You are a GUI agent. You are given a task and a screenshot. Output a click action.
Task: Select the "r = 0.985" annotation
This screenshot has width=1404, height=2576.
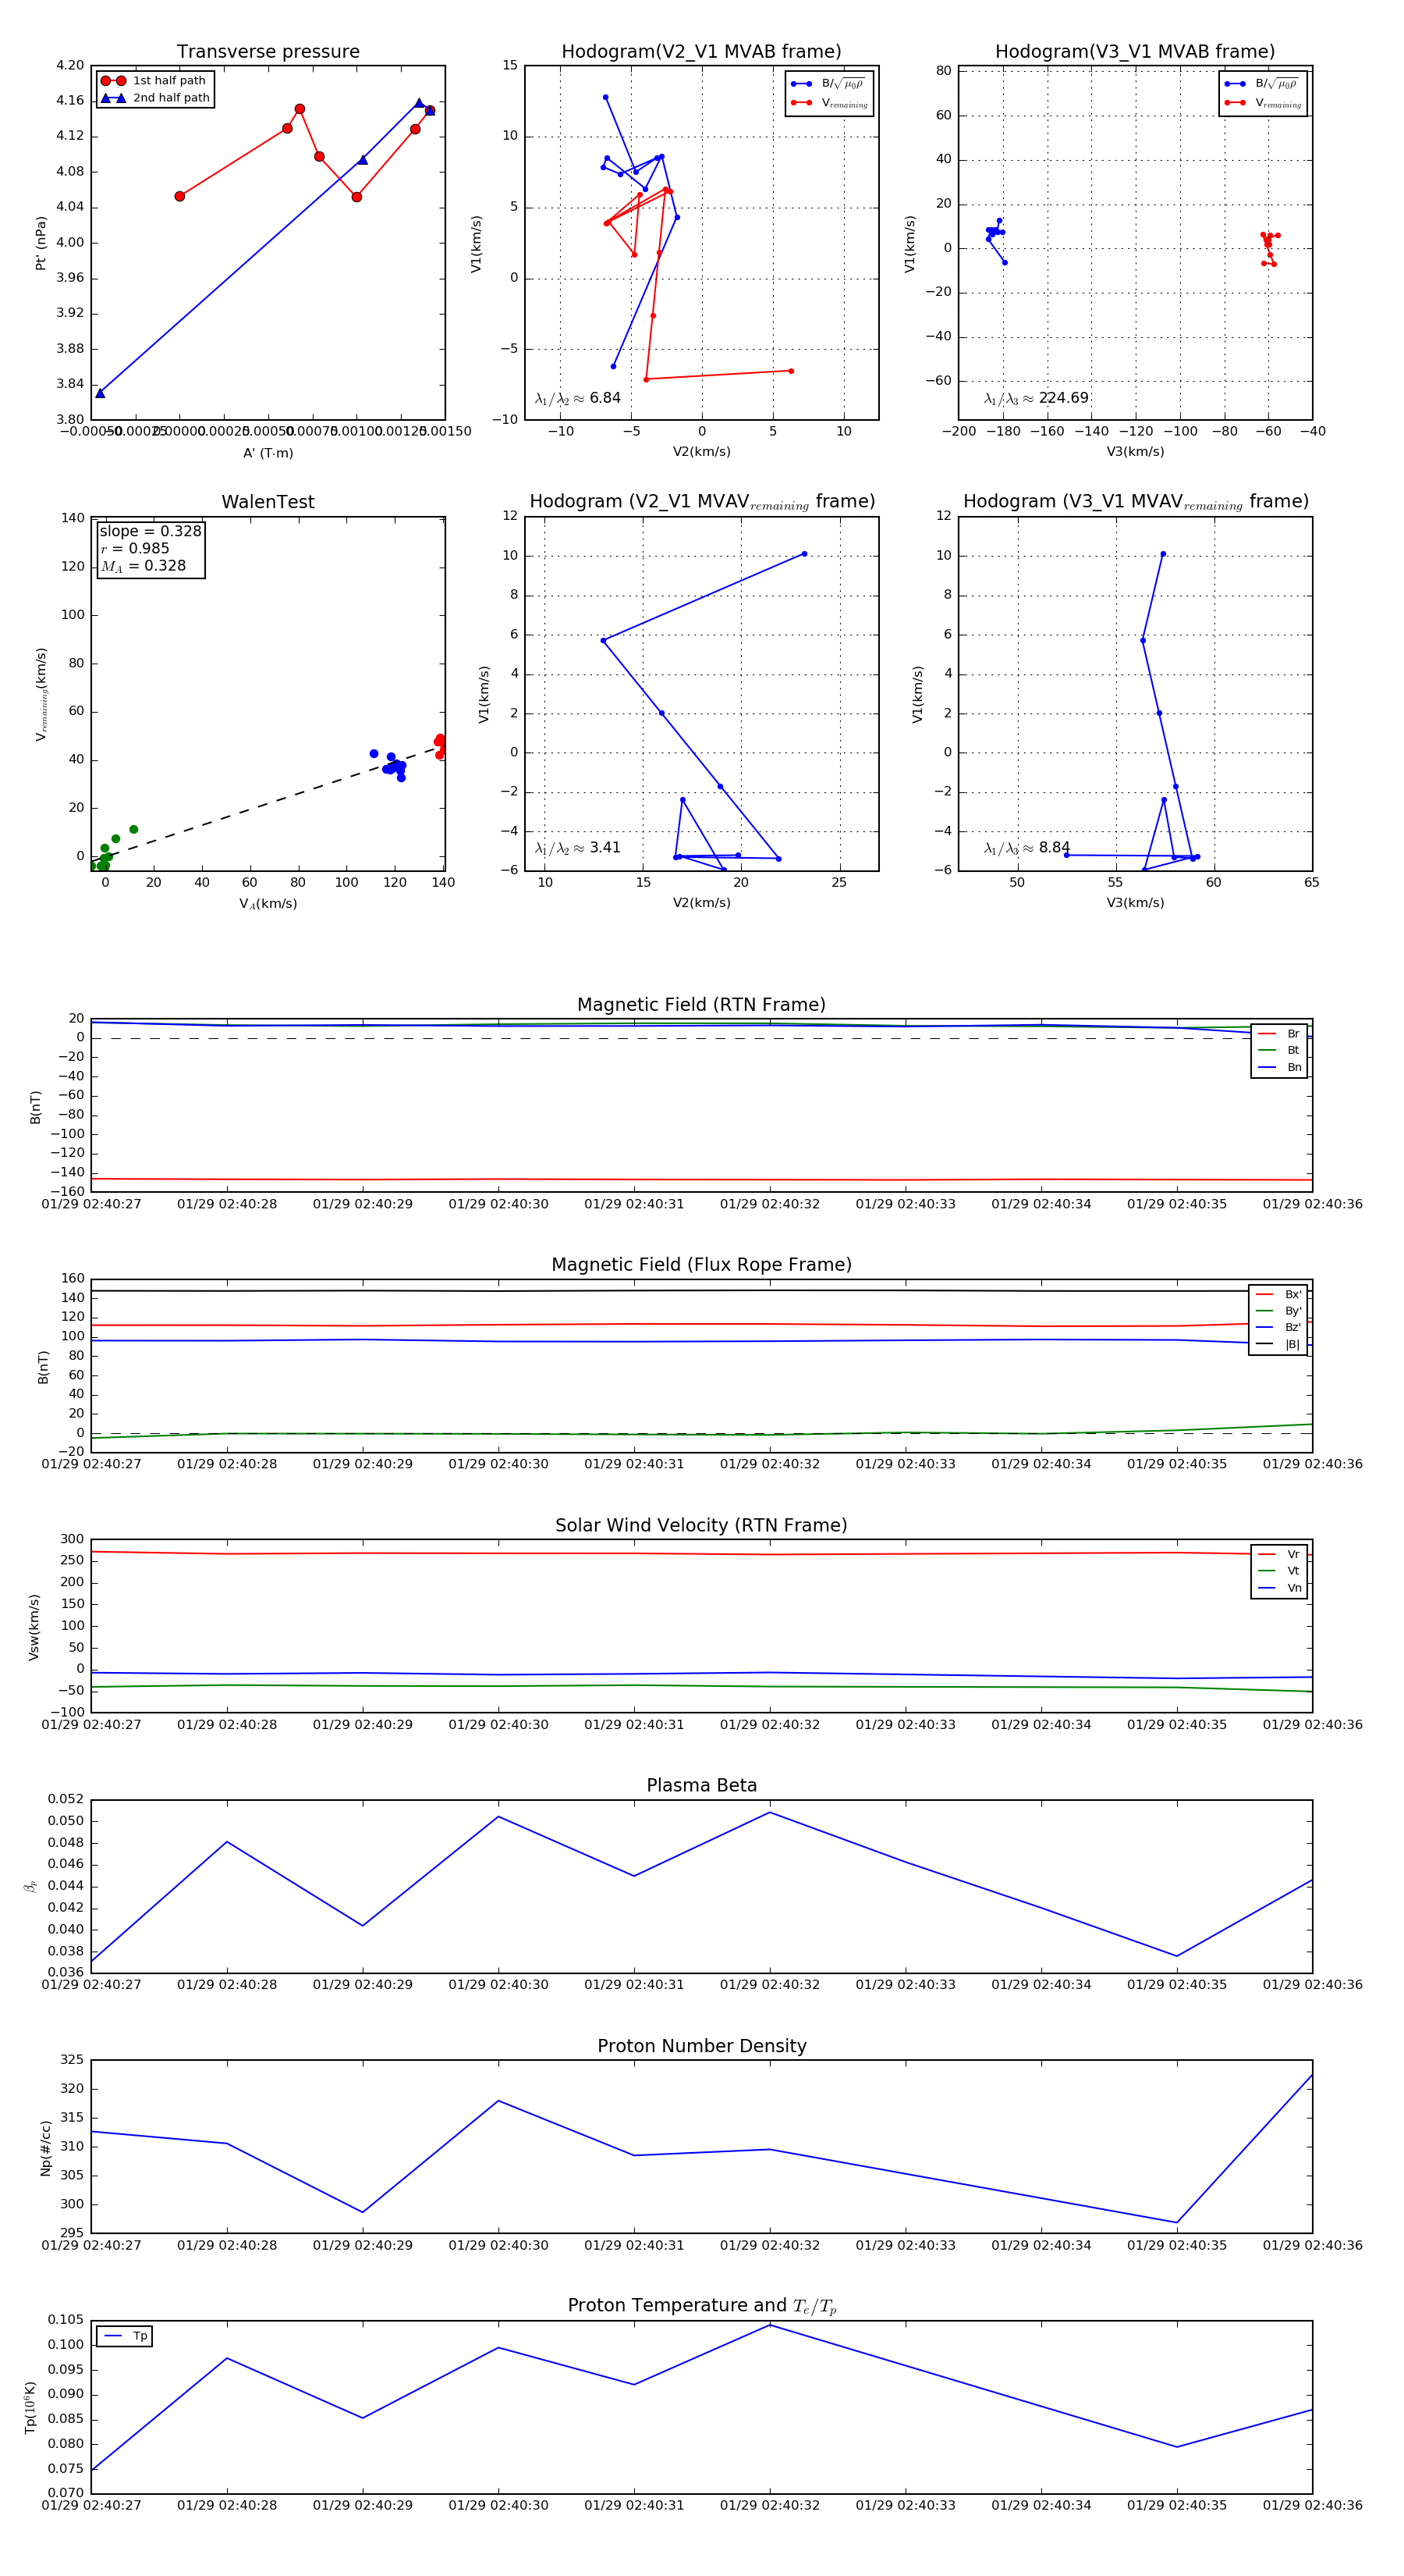point(135,549)
